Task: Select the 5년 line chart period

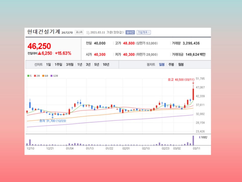Action: click(97, 64)
